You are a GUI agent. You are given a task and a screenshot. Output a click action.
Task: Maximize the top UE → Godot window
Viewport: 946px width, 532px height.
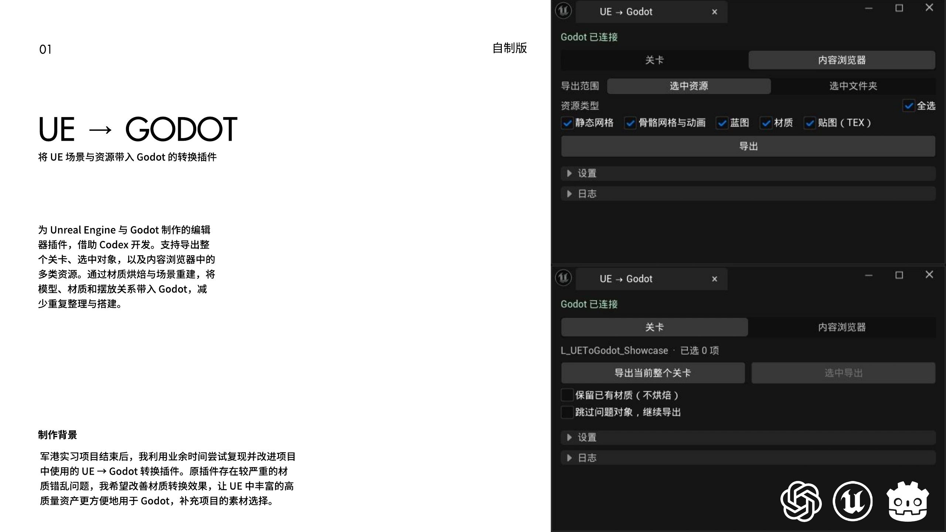[x=899, y=8]
